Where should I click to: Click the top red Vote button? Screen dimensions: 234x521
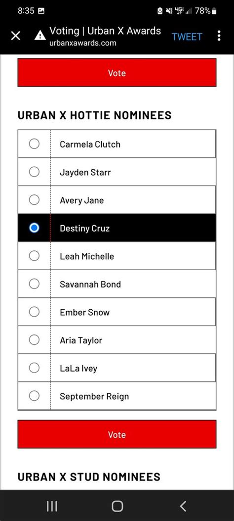117,72
